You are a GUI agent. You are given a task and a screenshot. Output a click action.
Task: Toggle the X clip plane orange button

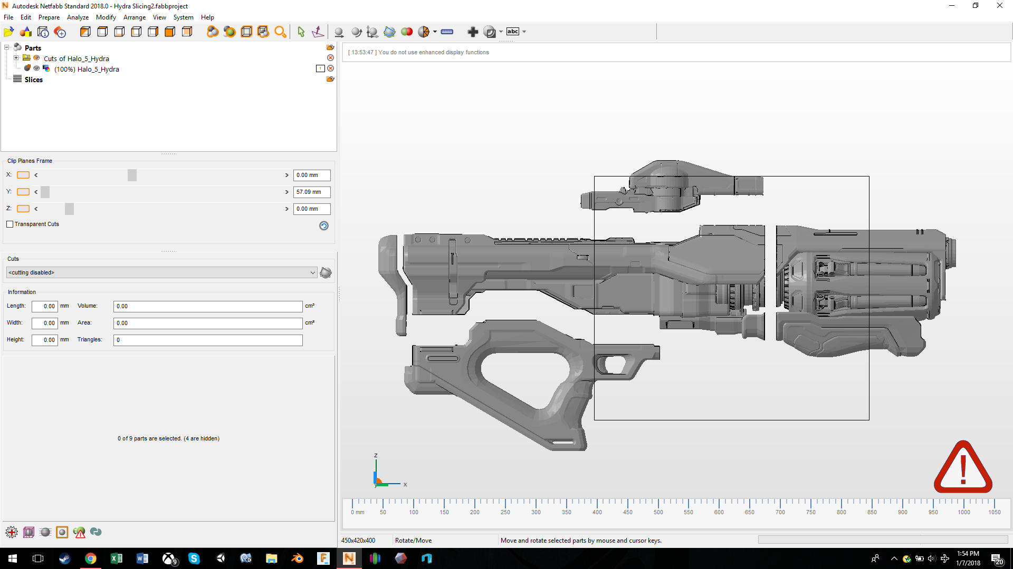23,175
